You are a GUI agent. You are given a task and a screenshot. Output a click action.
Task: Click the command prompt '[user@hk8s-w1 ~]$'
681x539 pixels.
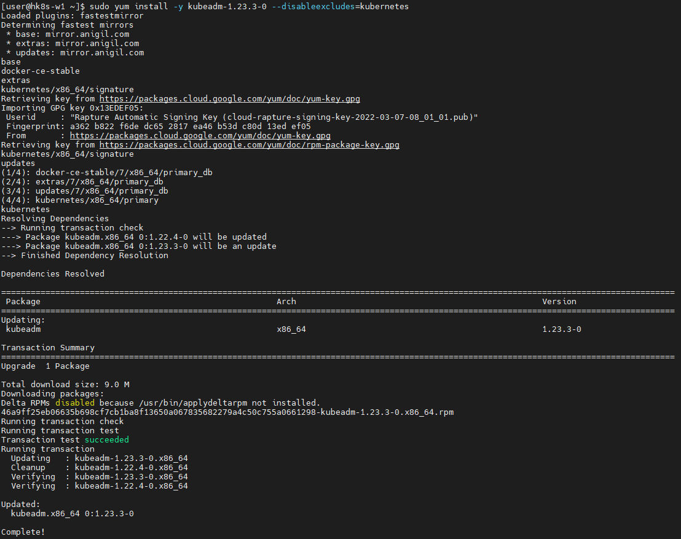coord(43,7)
